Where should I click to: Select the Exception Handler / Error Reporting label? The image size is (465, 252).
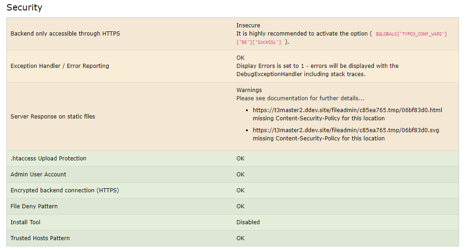[60, 66]
